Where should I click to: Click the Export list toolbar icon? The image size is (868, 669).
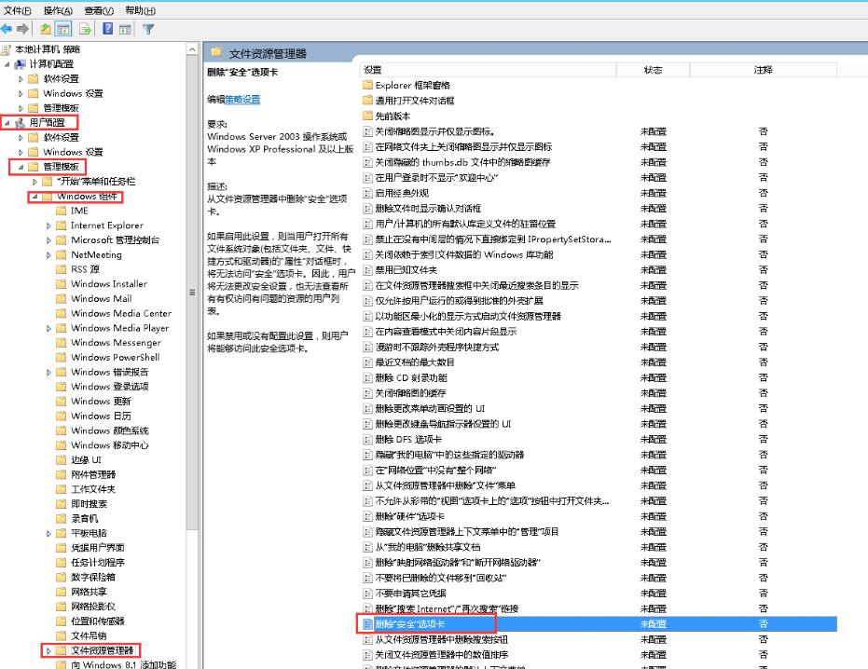tap(85, 29)
